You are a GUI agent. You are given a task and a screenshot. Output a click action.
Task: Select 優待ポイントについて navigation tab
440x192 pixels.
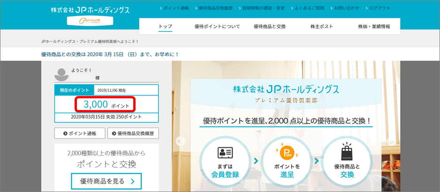coord(217,27)
